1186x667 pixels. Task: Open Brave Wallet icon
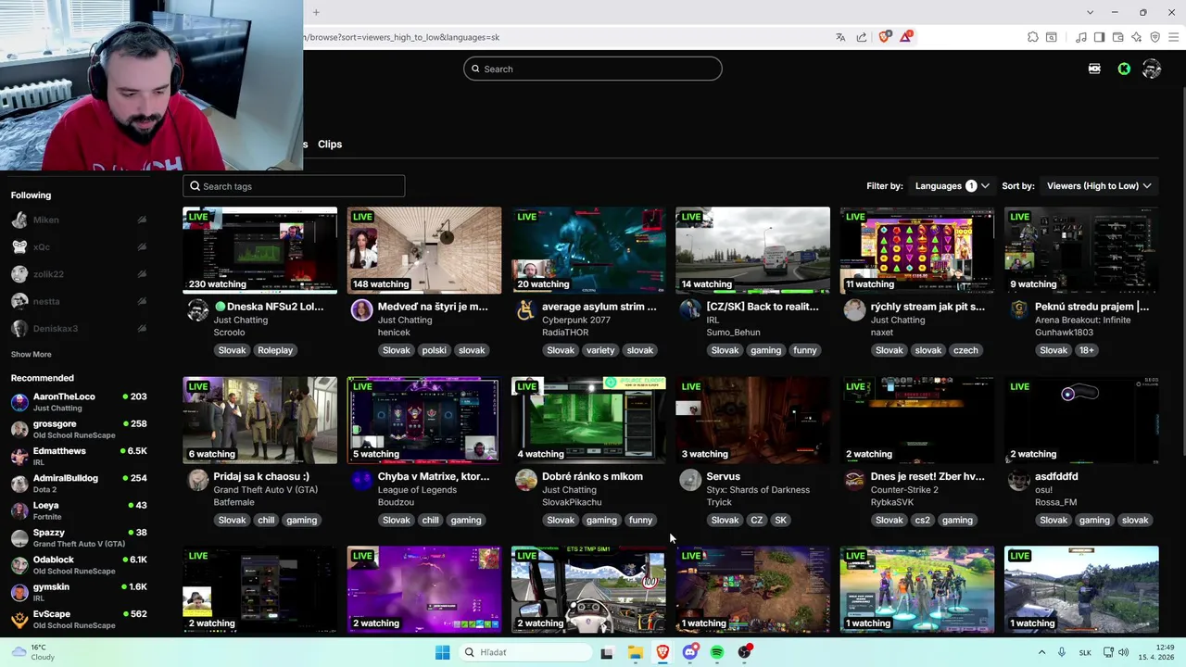point(1118,37)
